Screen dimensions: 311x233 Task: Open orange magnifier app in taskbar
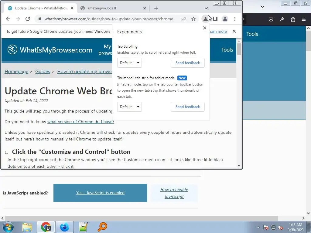click(x=102, y=227)
